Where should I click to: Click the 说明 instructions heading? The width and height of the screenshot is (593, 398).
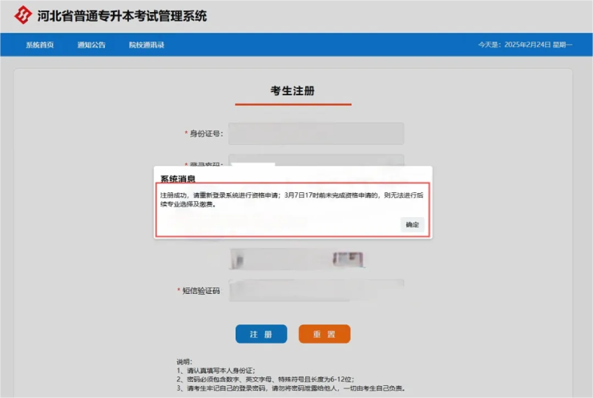coord(184,362)
